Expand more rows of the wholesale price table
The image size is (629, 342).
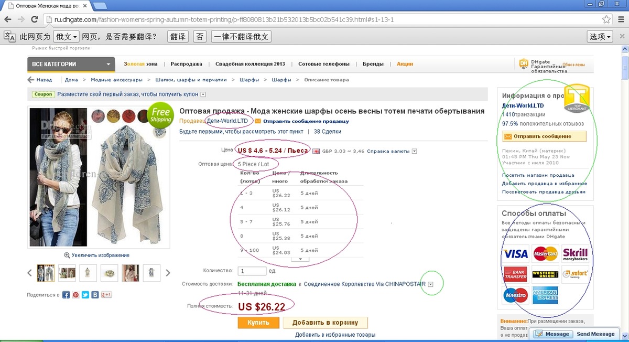[300, 259]
